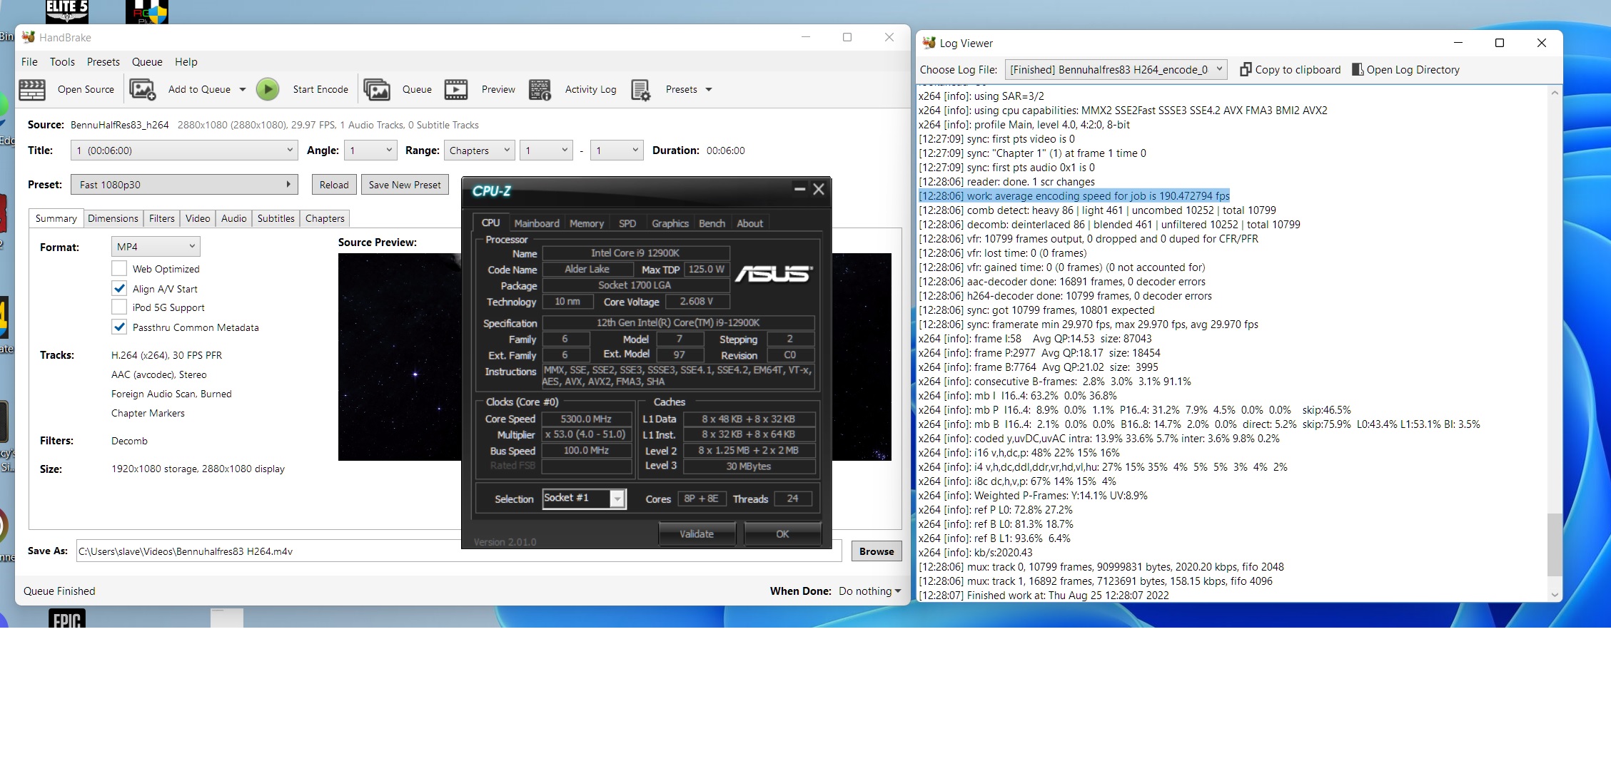Click the Validate button in CPU-Z
This screenshot has height=771, width=1611.
(x=696, y=533)
